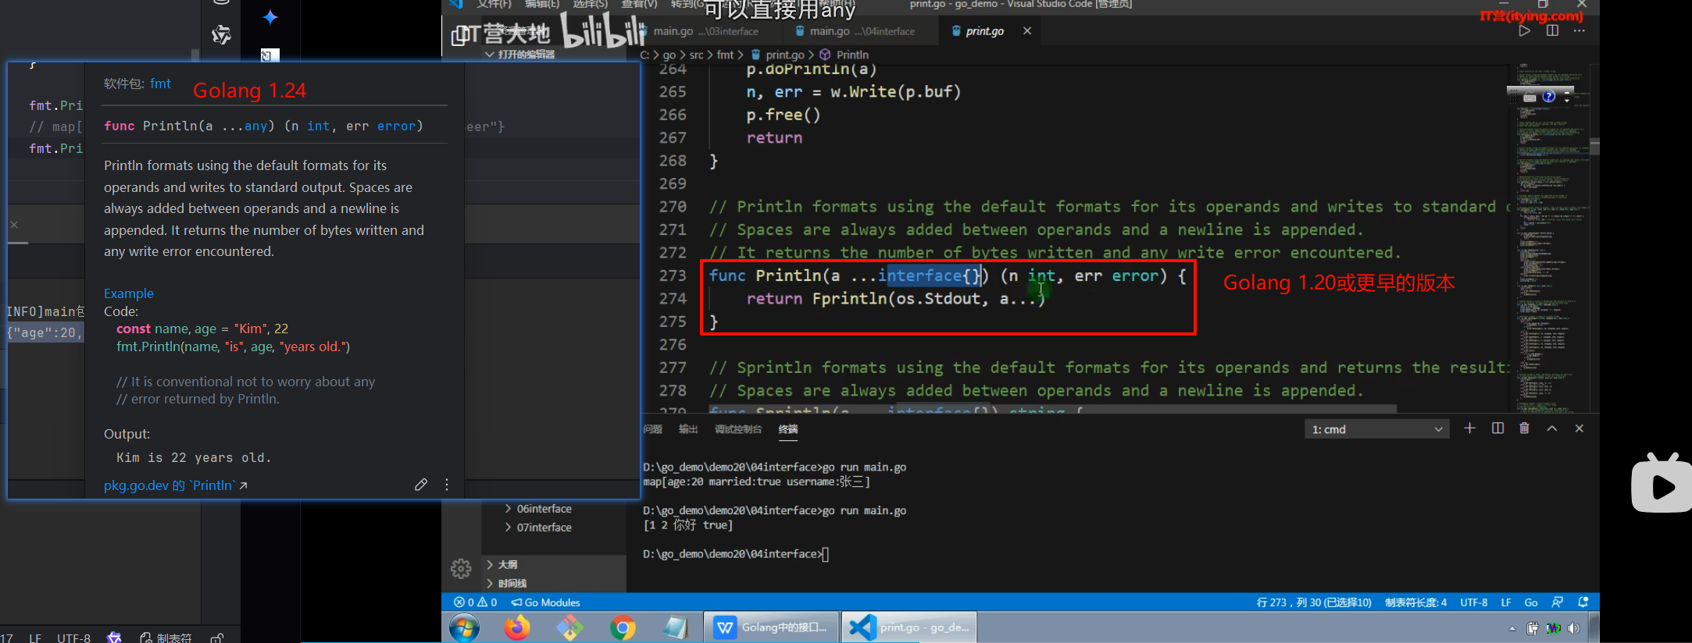Click the new terminal plus icon

point(1469,428)
